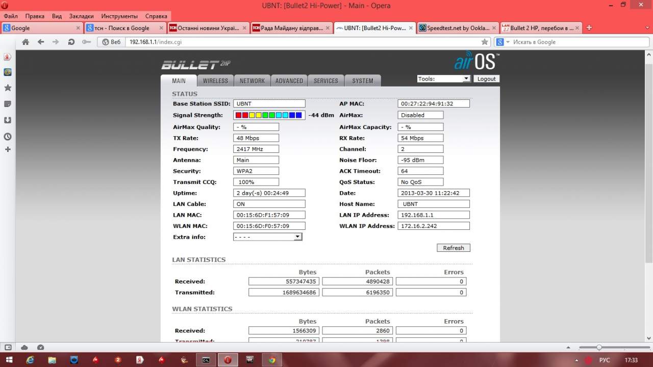653x367 pixels.
Task: Open the Инструменты menu
Action: click(119, 16)
